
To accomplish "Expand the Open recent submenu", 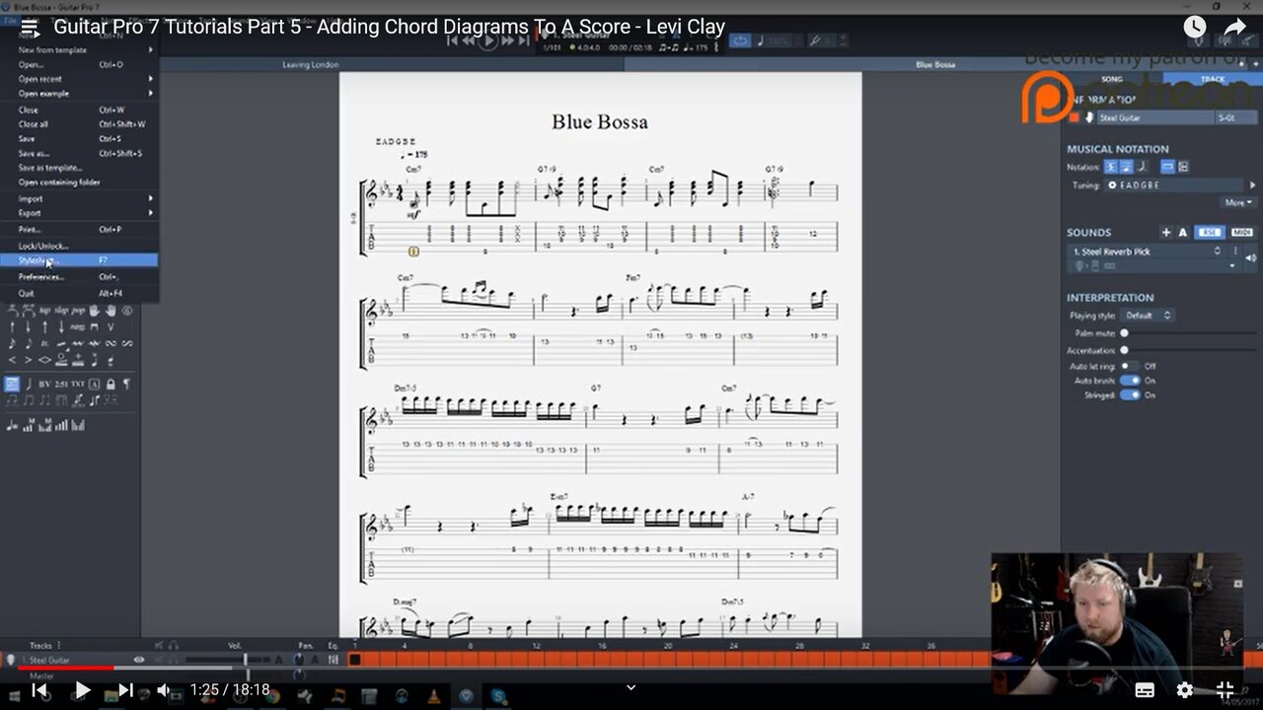I will 79,79.
